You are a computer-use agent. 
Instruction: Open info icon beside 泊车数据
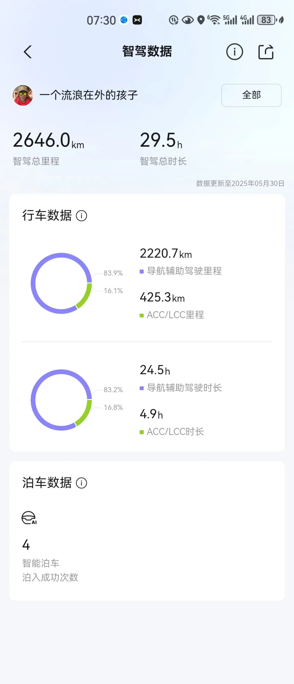[82, 483]
